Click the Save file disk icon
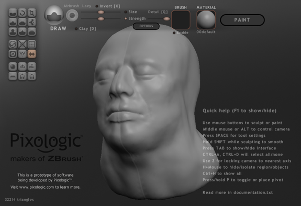Screen dimensions: 301x206 (32, 76)
